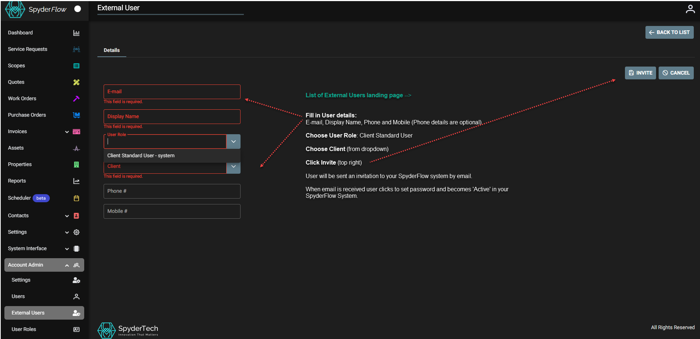The height and width of the screenshot is (339, 700).
Task: Click the Scheduler calendar icon
Action: pos(76,198)
